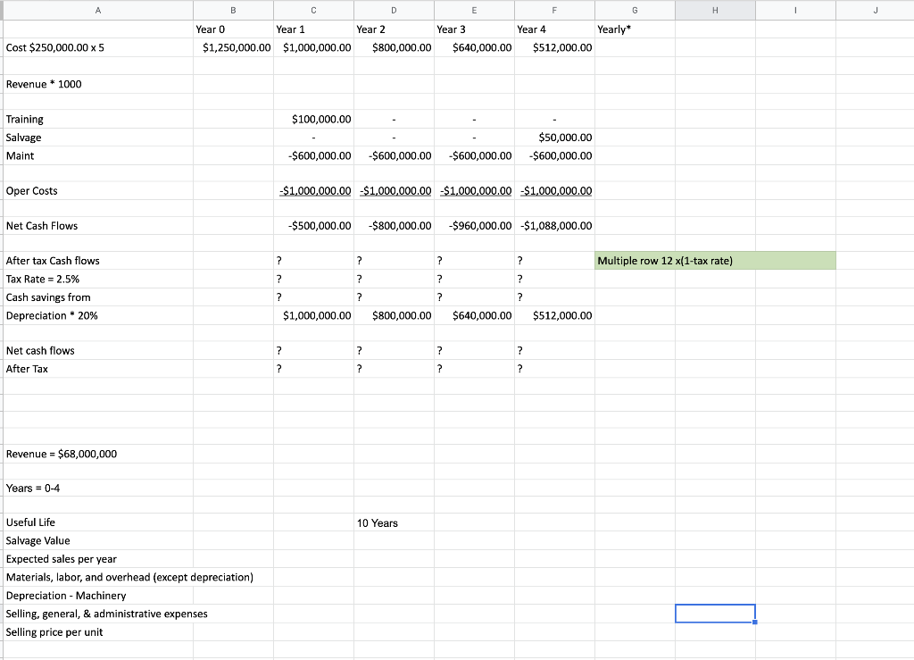914x660 pixels.
Task: Select the Year 1 cost cell in the Cost row
Action: click(313, 48)
